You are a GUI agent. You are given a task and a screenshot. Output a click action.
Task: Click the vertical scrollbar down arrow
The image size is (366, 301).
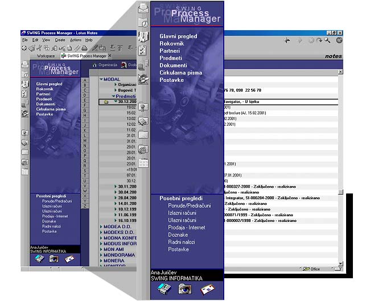pyautogui.click(x=340, y=263)
